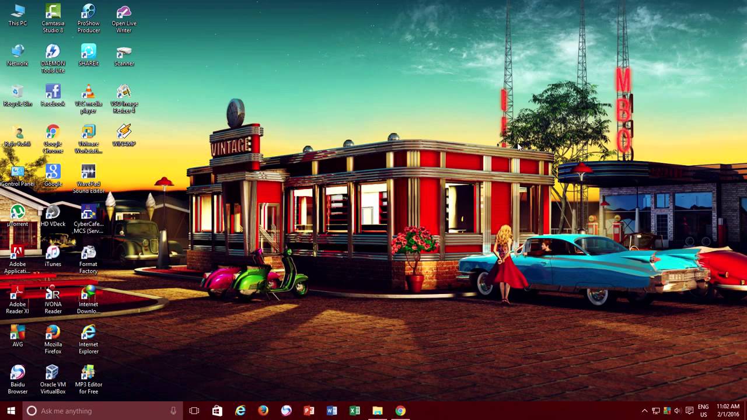Select Oracle VM VirtualBox icon
Screen dimensions: 747x420
(x=53, y=380)
